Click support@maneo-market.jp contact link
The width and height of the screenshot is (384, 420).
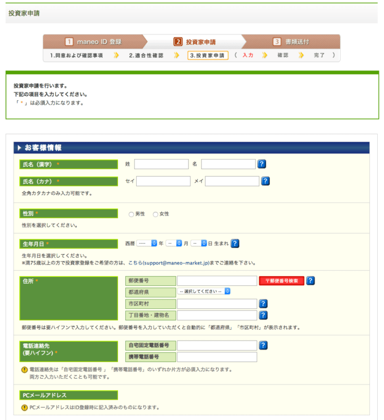pos(168,263)
